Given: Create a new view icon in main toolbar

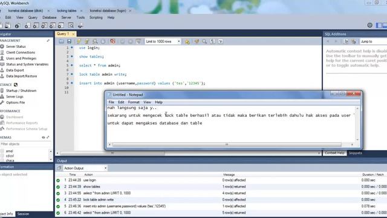Looking at the screenshot, I should [44, 25].
